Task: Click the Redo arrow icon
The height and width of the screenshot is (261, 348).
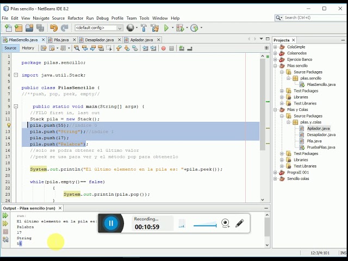Action: (x=64, y=28)
